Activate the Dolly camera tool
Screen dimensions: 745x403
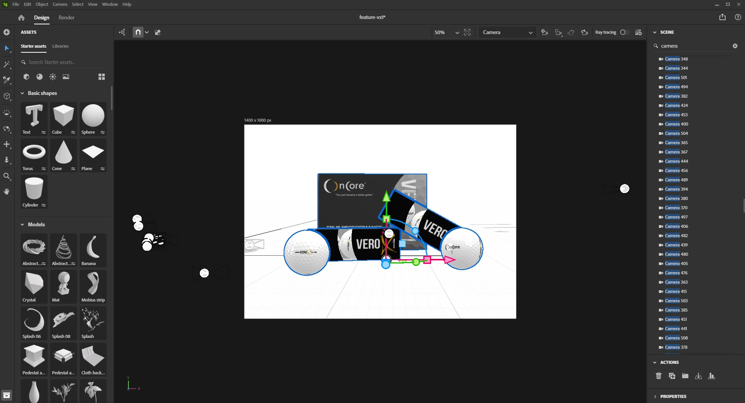(x=7, y=160)
